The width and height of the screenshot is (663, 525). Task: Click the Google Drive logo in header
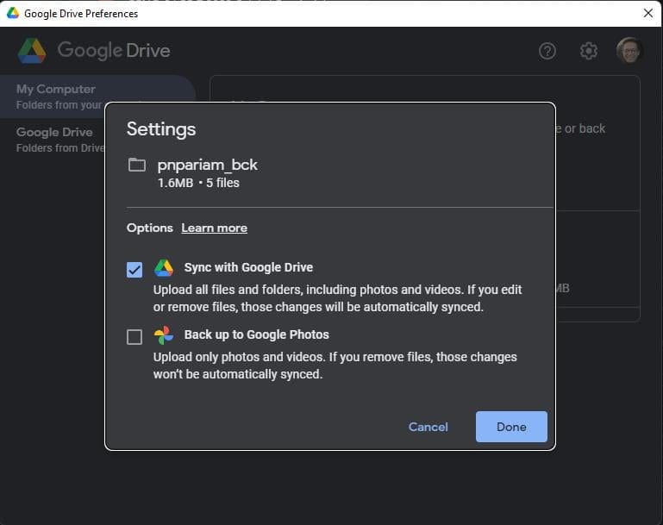(x=32, y=51)
